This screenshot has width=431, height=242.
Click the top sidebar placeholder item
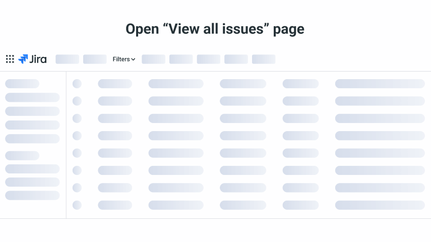pos(22,84)
